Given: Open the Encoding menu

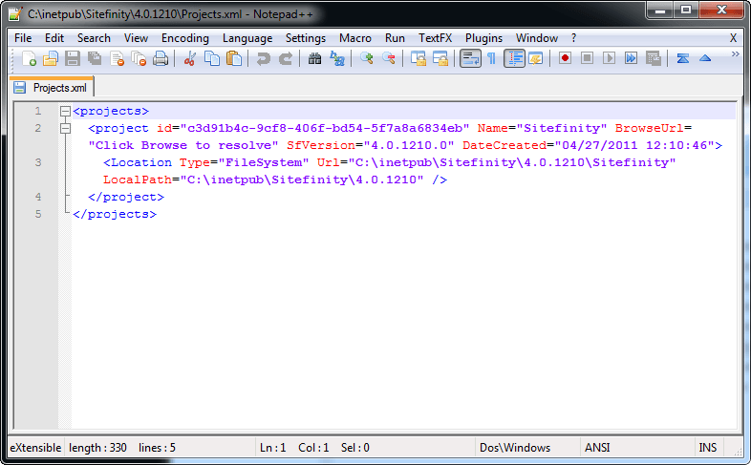Looking at the screenshot, I should point(184,38).
